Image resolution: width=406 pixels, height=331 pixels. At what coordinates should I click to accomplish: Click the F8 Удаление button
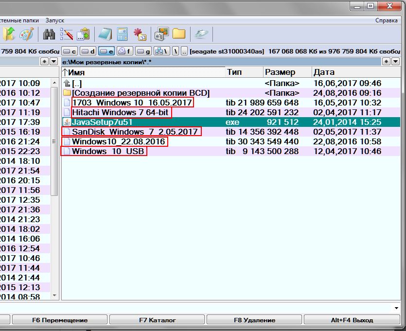(254, 320)
